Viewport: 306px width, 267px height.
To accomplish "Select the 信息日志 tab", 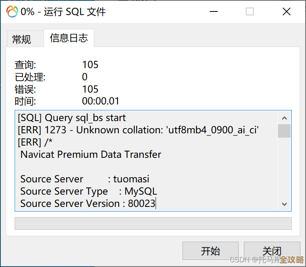I will tap(69, 38).
